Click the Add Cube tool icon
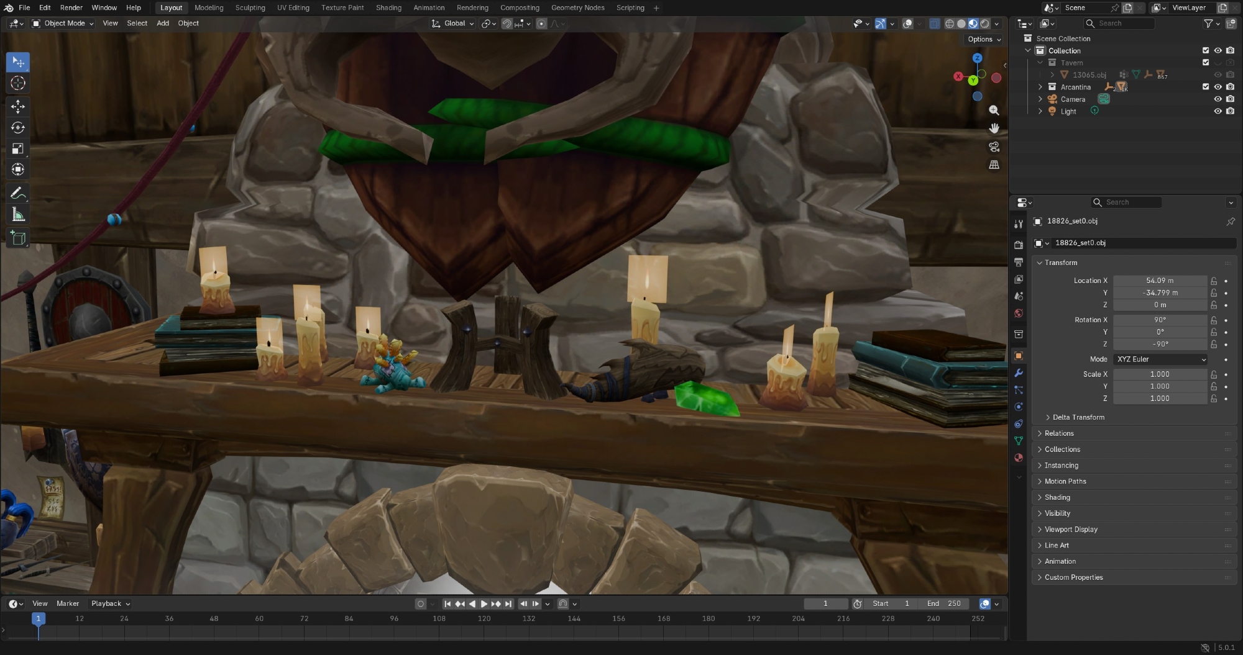 pyautogui.click(x=17, y=238)
